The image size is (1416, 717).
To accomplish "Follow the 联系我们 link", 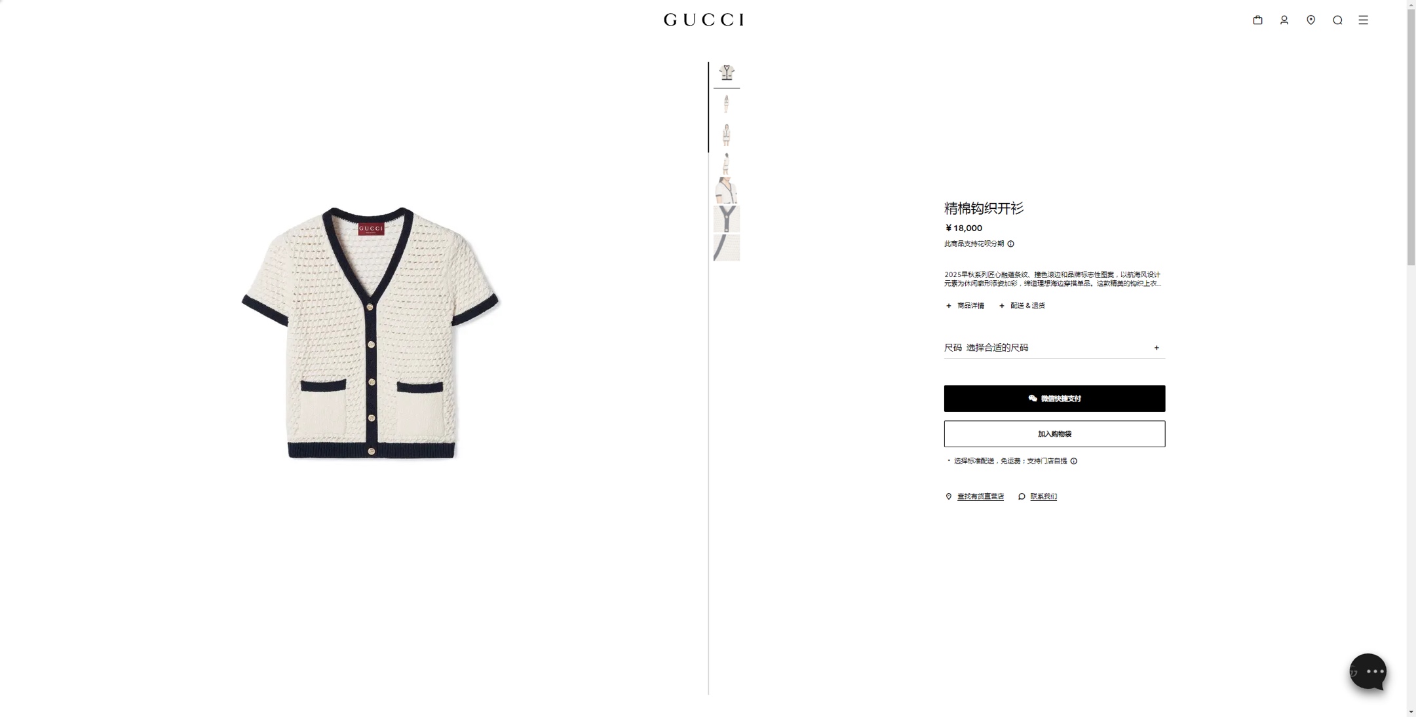I will (x=1043, y=497).
